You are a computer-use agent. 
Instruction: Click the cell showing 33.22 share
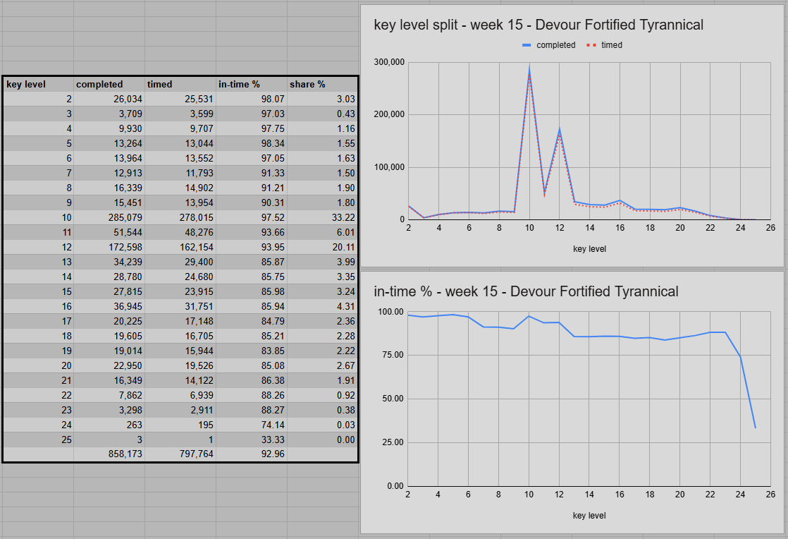pyautogui.click(x=323, y=218)
